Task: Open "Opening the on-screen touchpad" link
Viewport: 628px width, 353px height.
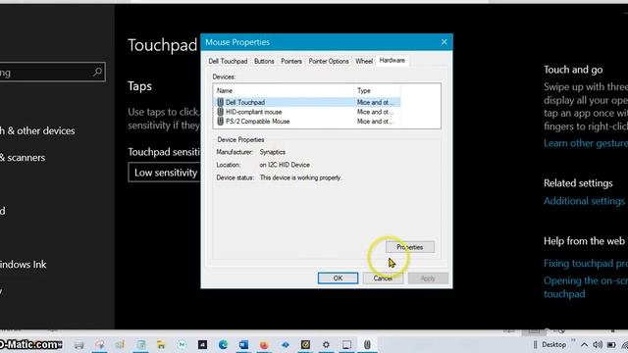Action: pyautogui.click(x=586, y=287)
